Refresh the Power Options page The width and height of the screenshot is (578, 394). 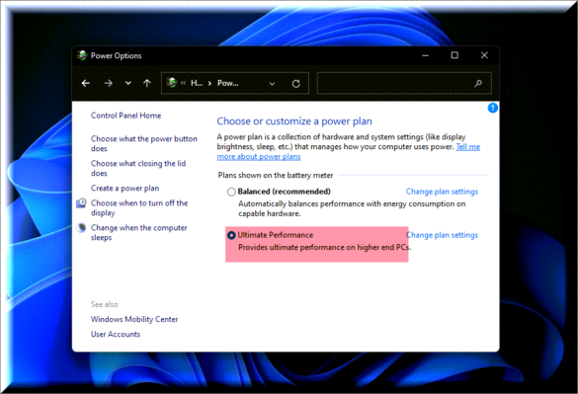pos(296,84)
